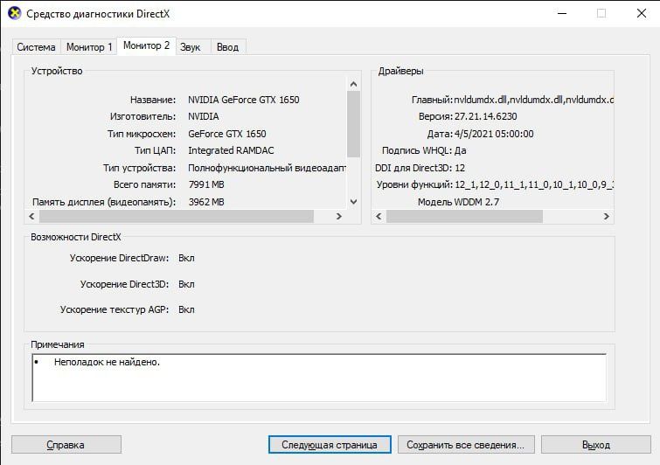Click the Следующая страница button
This screenshot has height=465, width=660.
point(330,444)
